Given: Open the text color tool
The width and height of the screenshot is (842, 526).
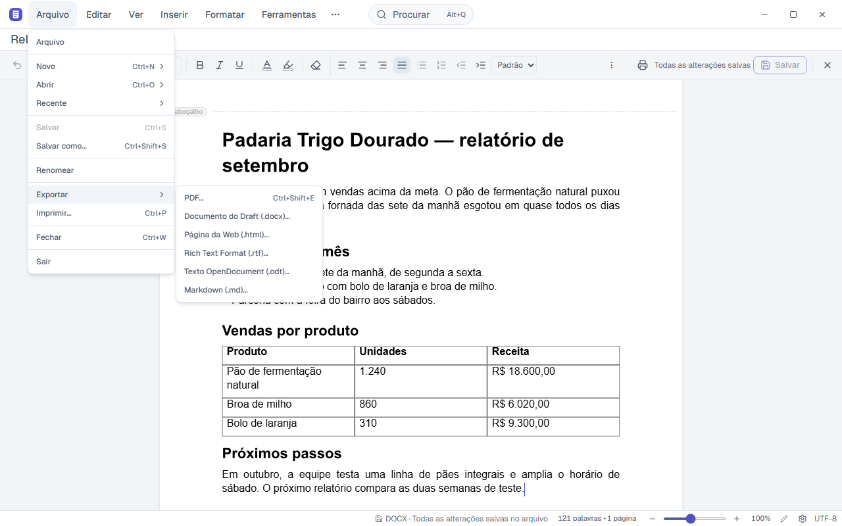Looking at the screenshot, I should [267, 65].
